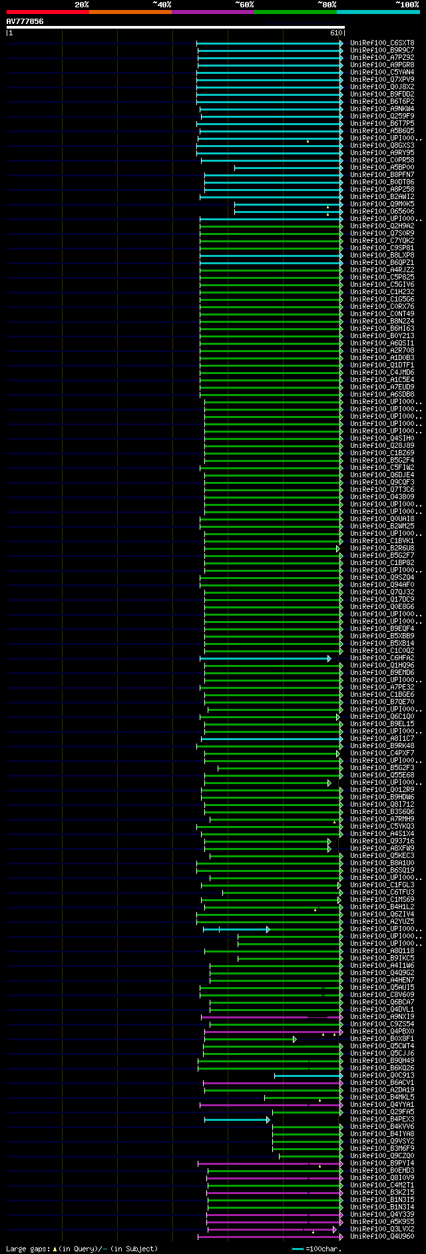426x1254 pixels.
Task: Click the cyan ~100% legend segment
Action: click(x=378, y=12)
